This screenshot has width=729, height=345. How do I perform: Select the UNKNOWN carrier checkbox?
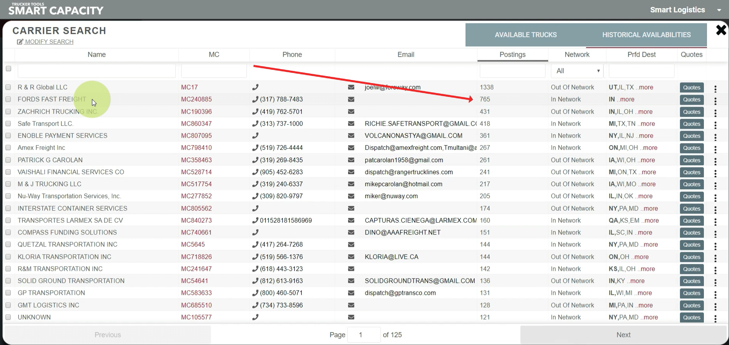[x=8, y=317]
